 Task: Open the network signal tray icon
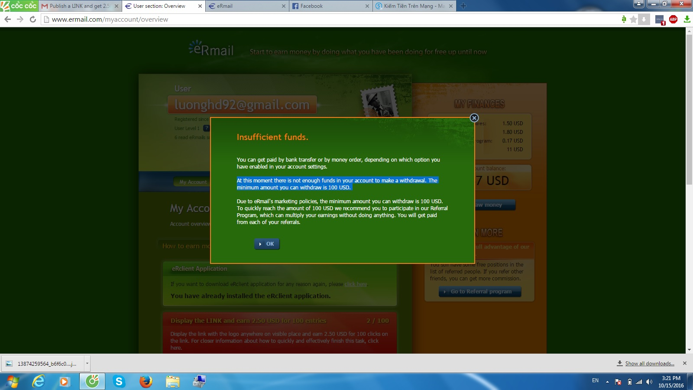[x=639, y=382]
